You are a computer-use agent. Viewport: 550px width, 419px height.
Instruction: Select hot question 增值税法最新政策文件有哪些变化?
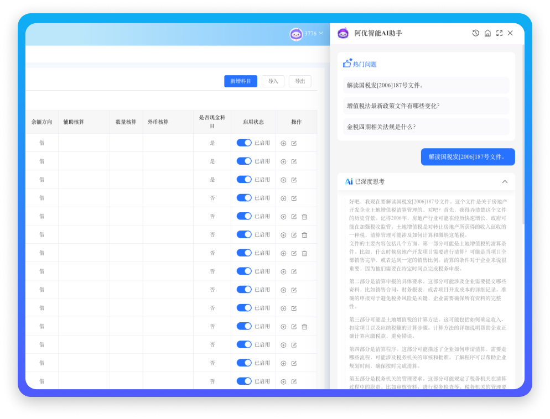tap(393, 106)
